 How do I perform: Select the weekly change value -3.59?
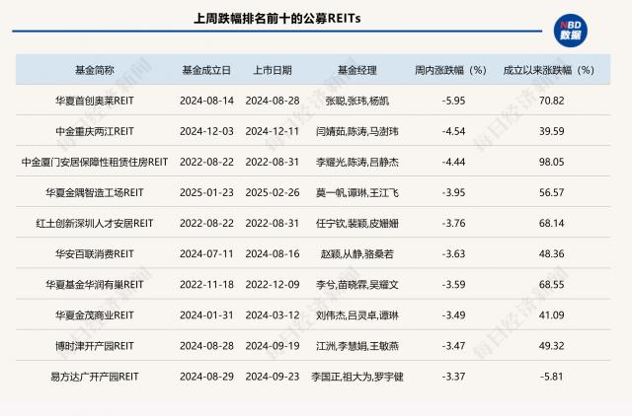coord(453,285)
